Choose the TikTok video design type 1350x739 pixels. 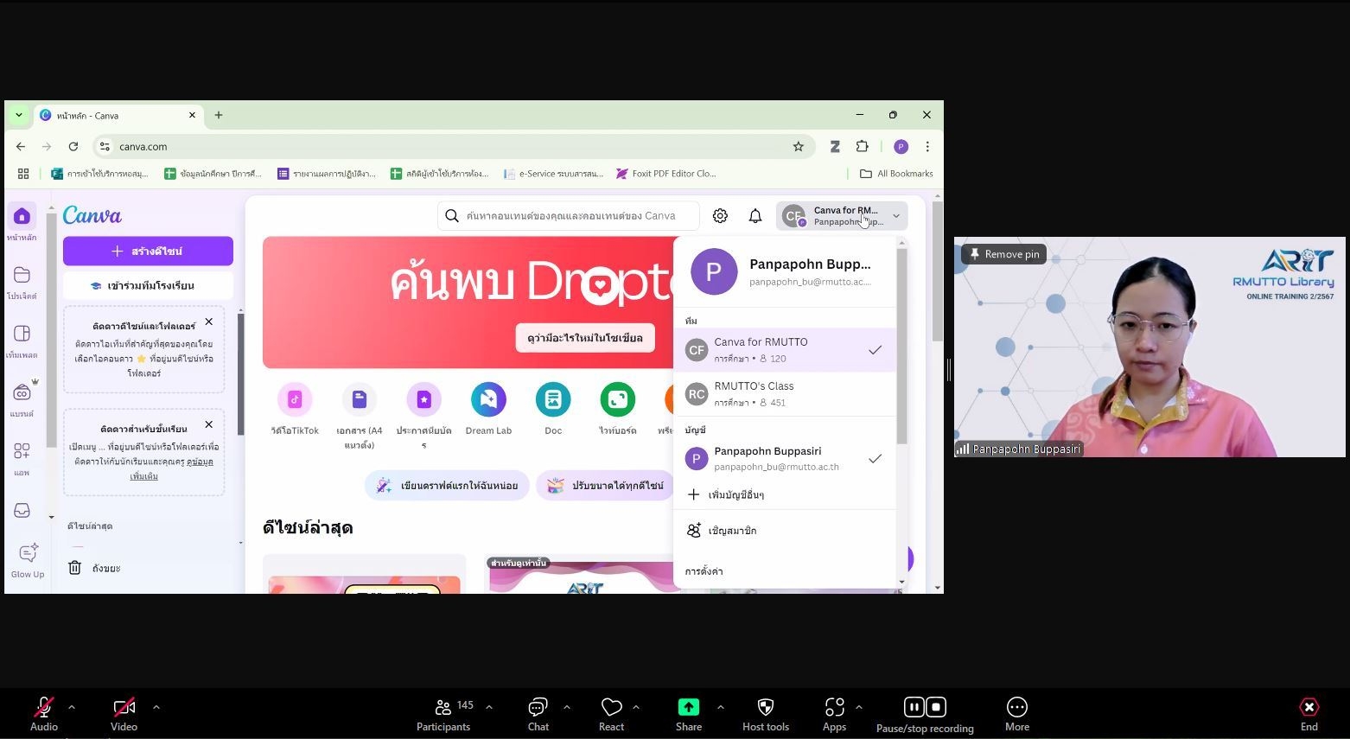(x=295, y=399)
